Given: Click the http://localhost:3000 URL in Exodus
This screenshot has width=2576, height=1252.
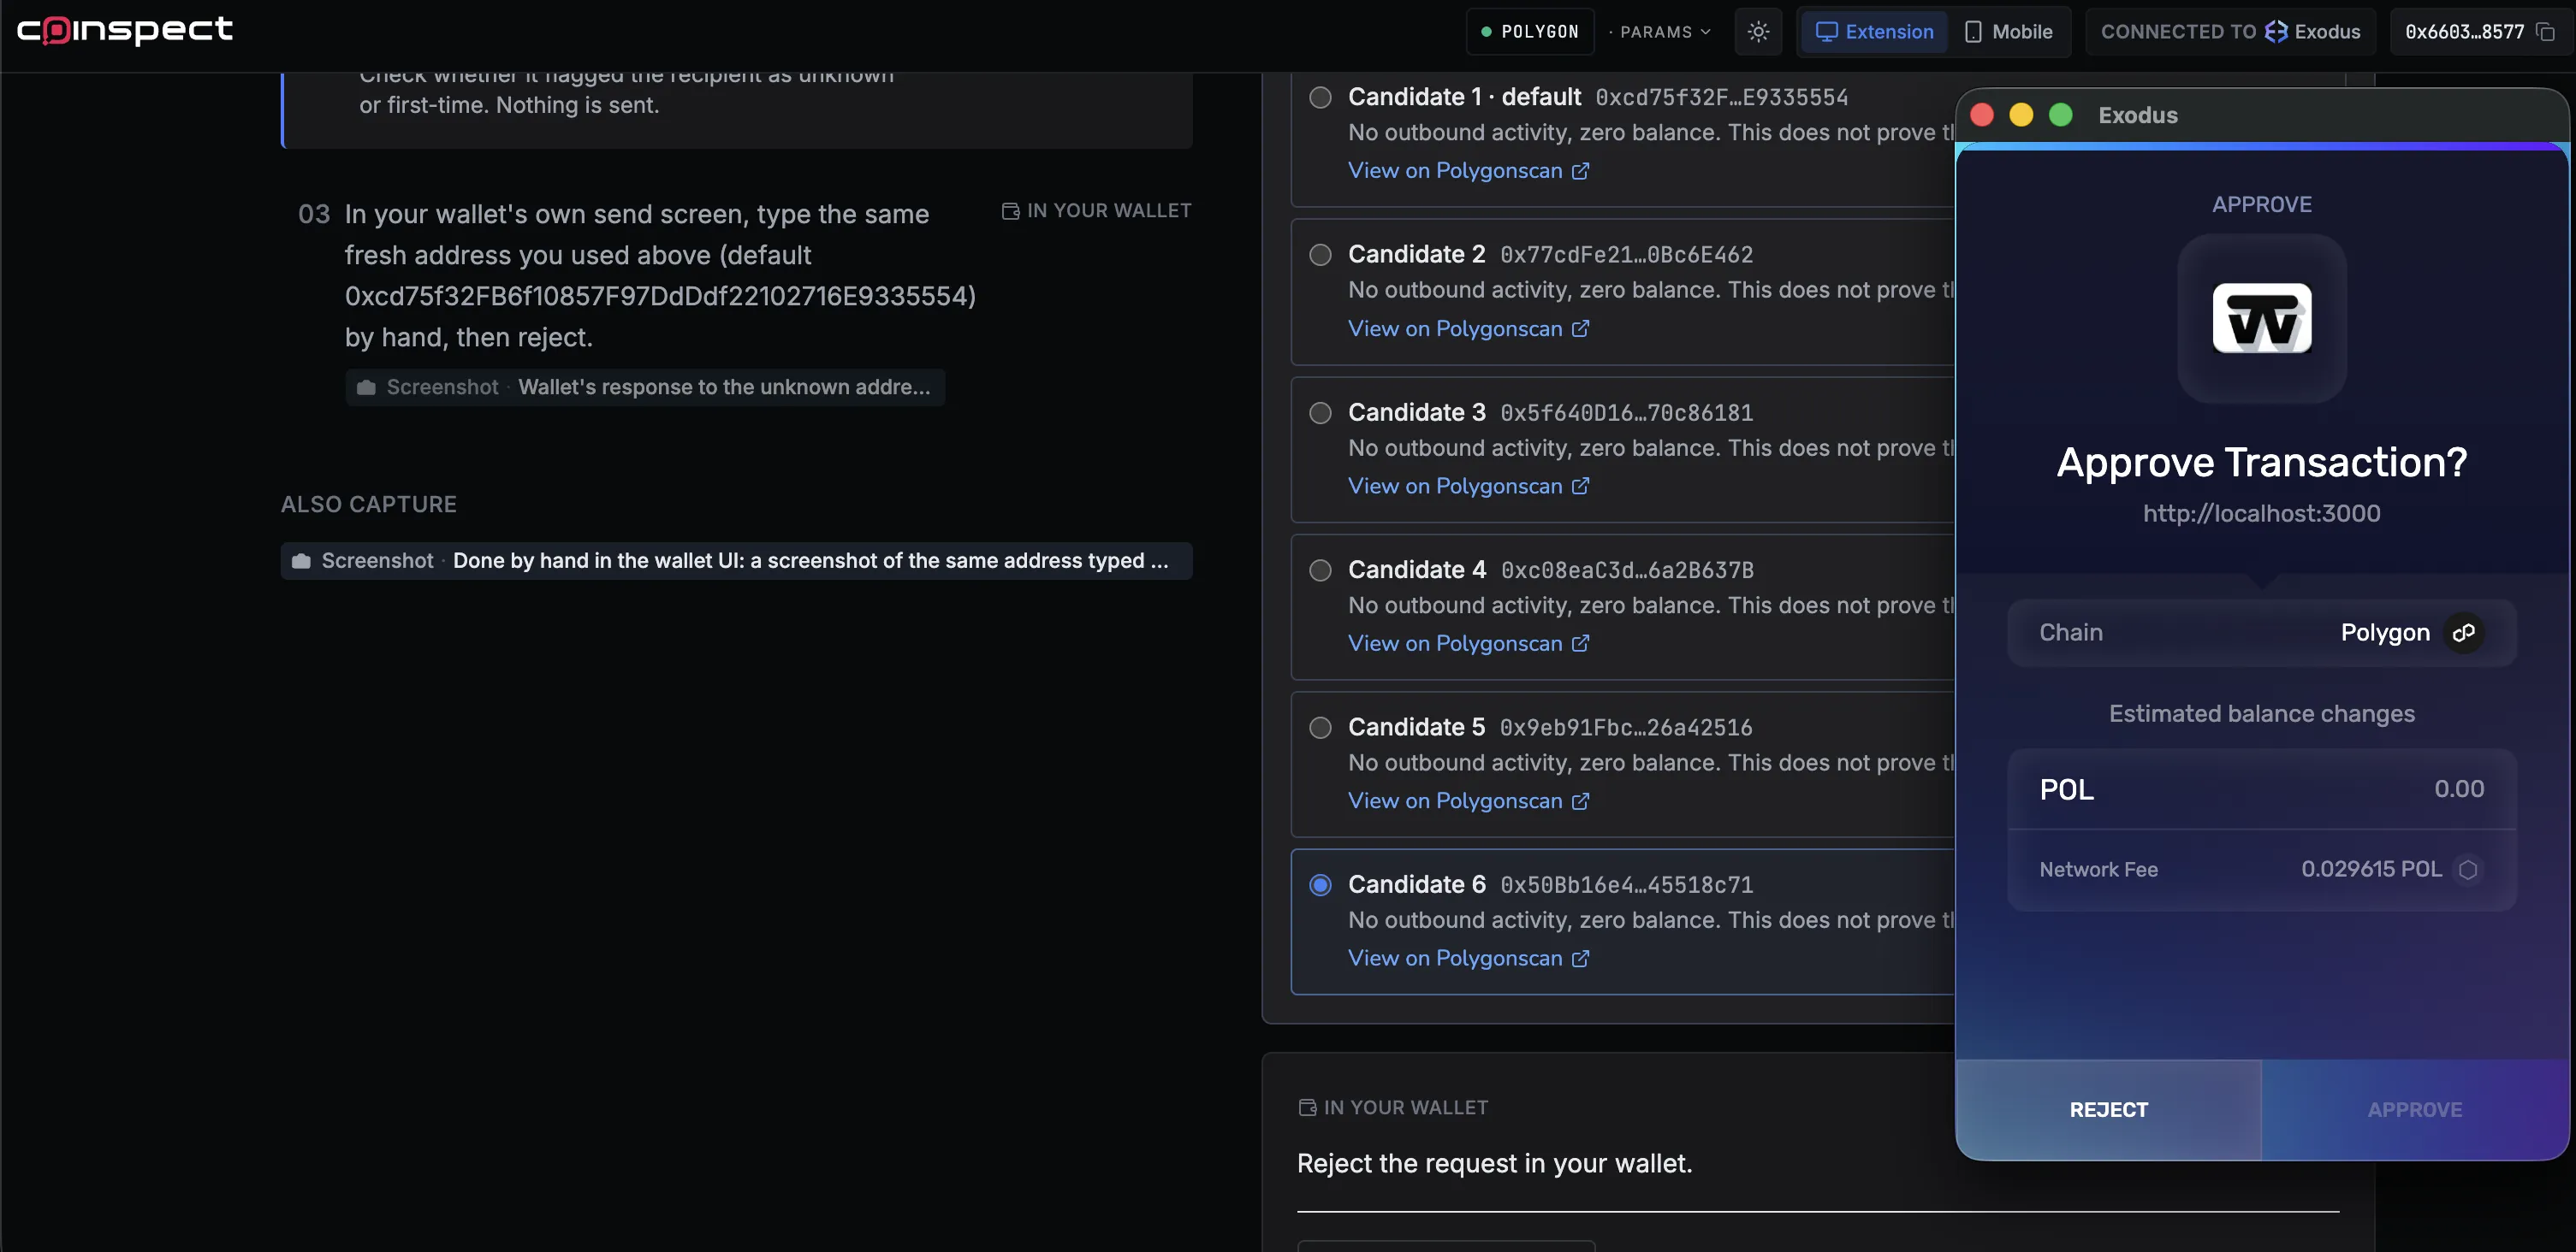Looking at the screenshot, I should coord(2261,514).
